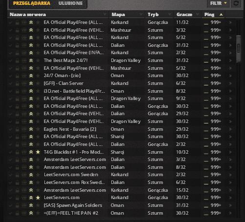The width and height of the screenshot is (245, 222).
Task: Click sort arrow beside Nazwa serwera header
Action: [x=105, y=14]
